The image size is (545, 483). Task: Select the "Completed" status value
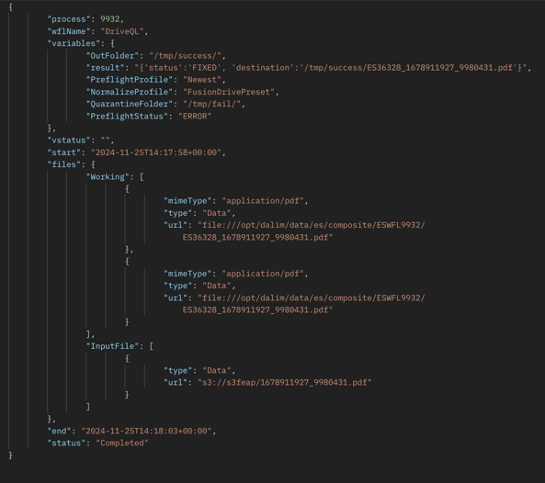122,444
